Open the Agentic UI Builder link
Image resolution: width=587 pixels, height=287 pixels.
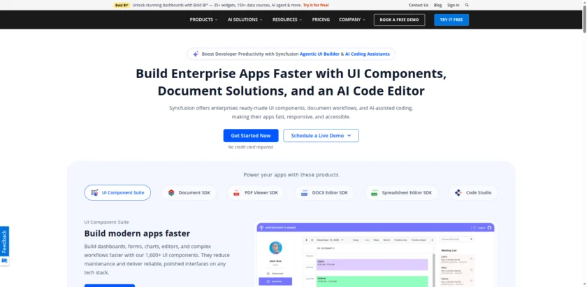(x=320, y=54)
